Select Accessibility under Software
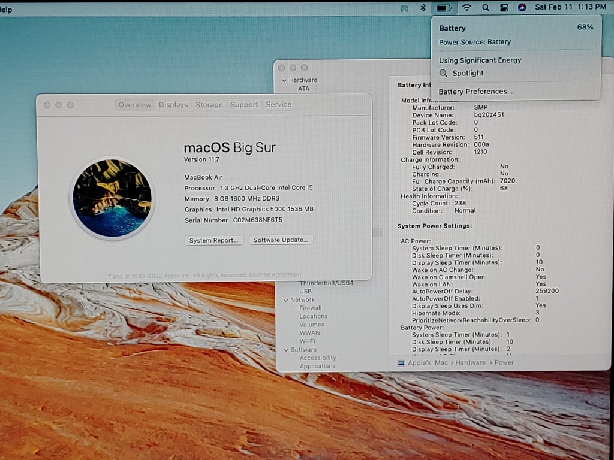614x460 pixels. (x=318, y=358)
